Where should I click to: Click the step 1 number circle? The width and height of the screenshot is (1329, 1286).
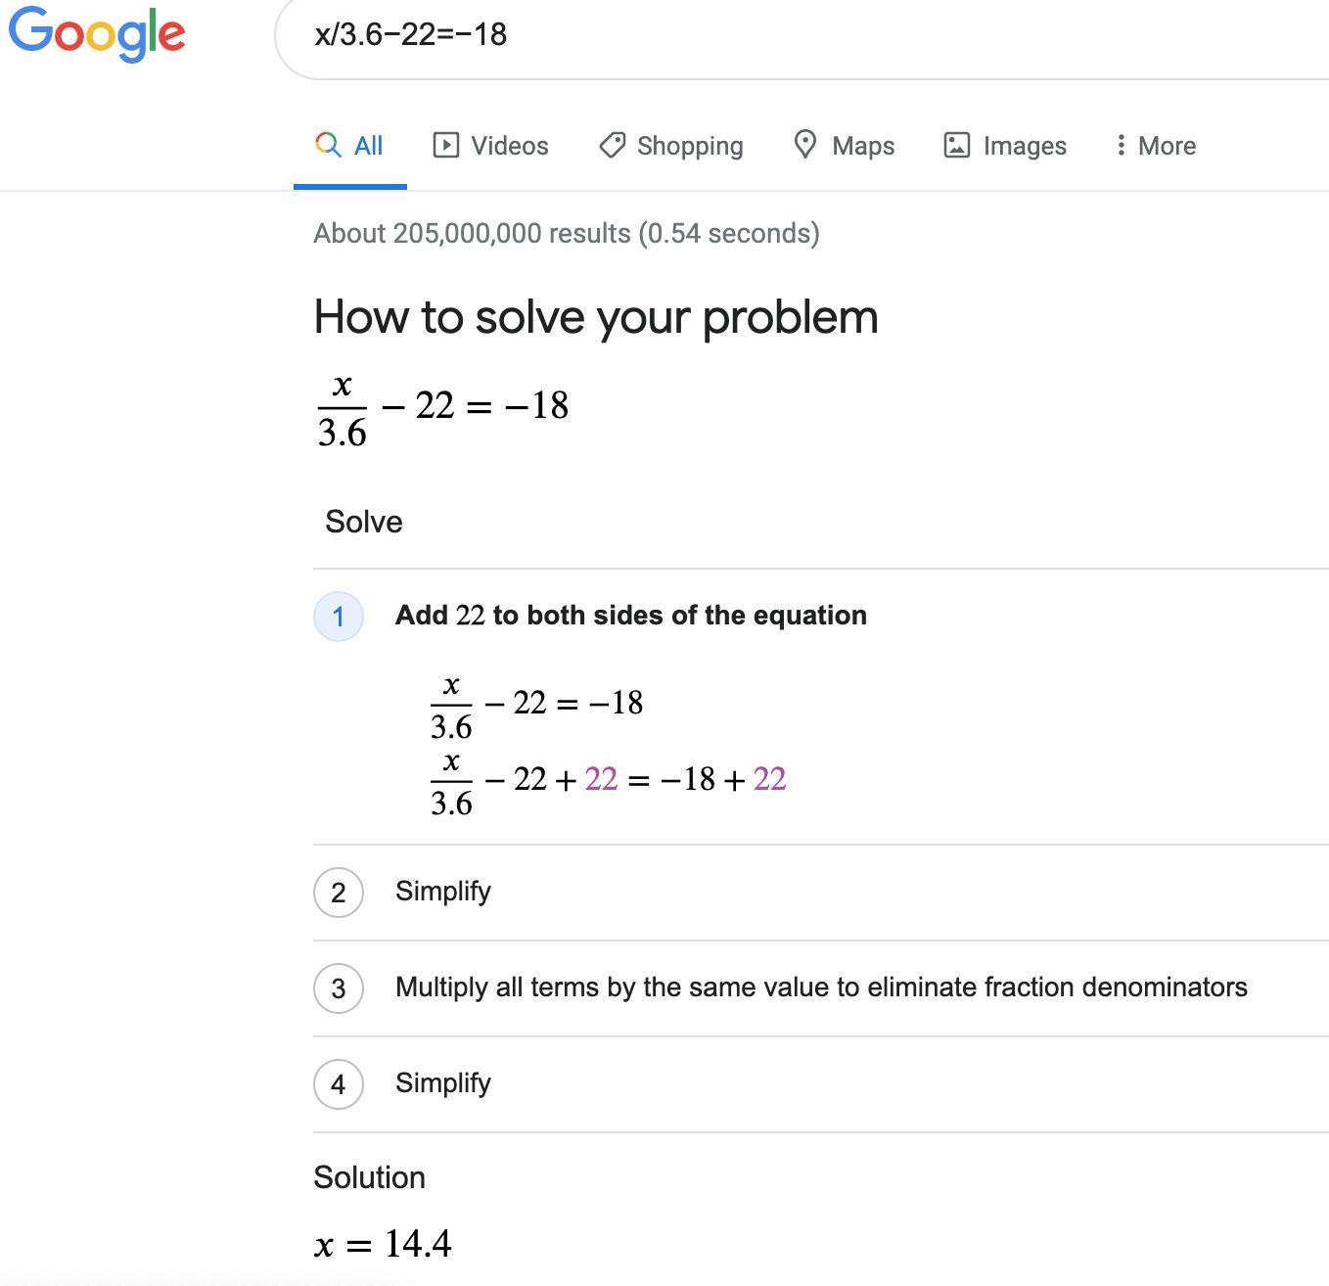click(339, 617)
